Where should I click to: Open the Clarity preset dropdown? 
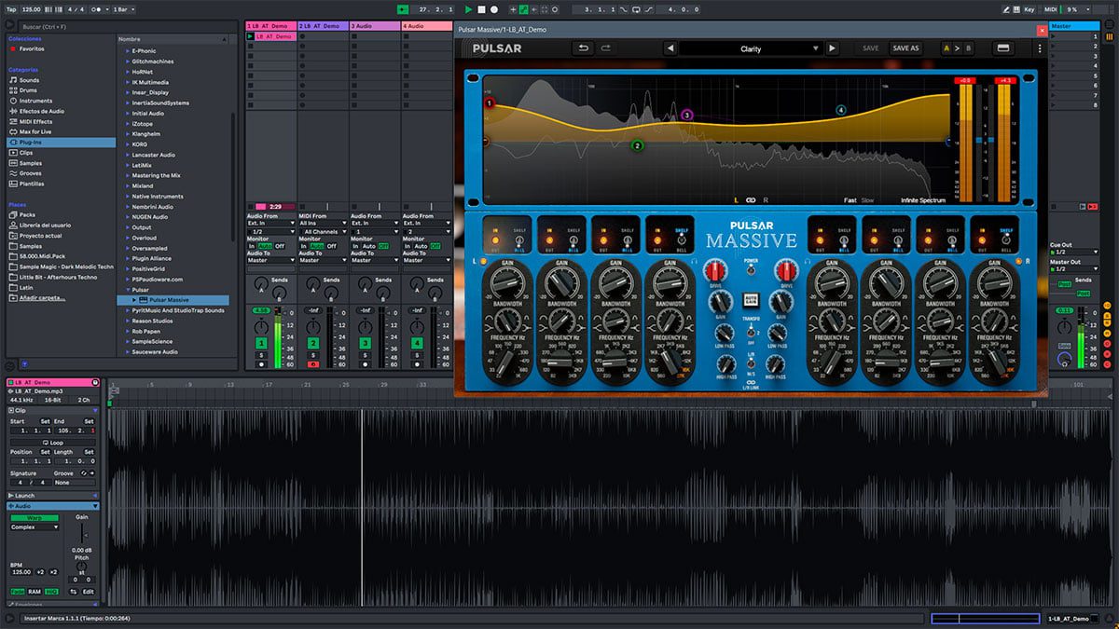coord(751,48)
